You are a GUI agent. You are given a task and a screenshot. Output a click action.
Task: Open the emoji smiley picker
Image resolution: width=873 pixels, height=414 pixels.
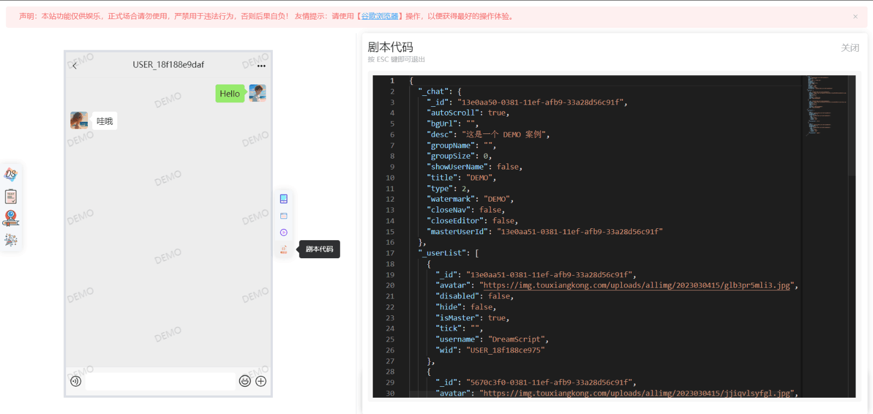tap(245, 381)
